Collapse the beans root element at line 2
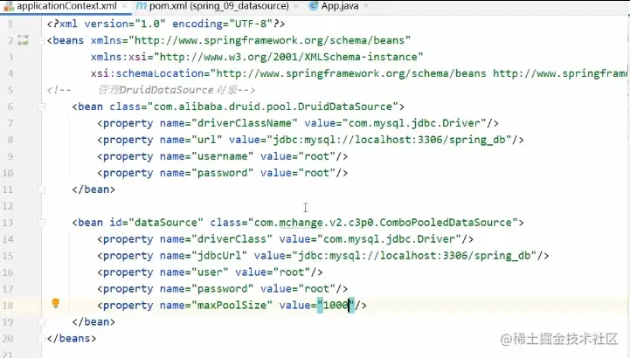 41,40
